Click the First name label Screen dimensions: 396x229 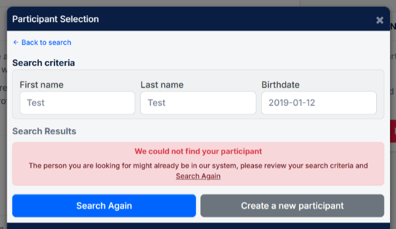pyautogui.click(x=42, y=85)
